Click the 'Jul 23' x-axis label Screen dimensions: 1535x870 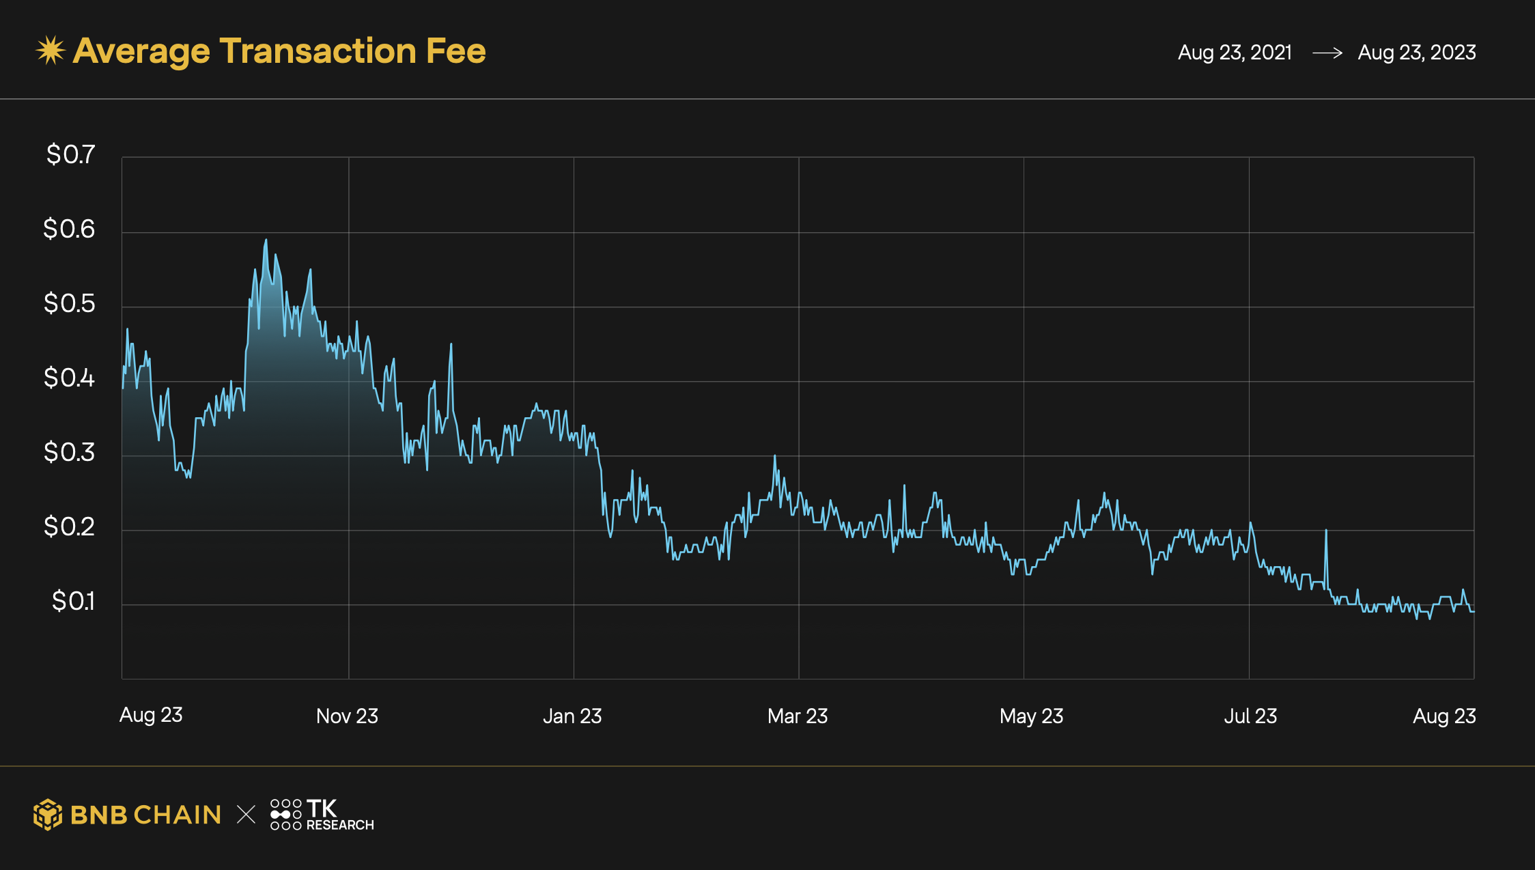coord(1250,716)
